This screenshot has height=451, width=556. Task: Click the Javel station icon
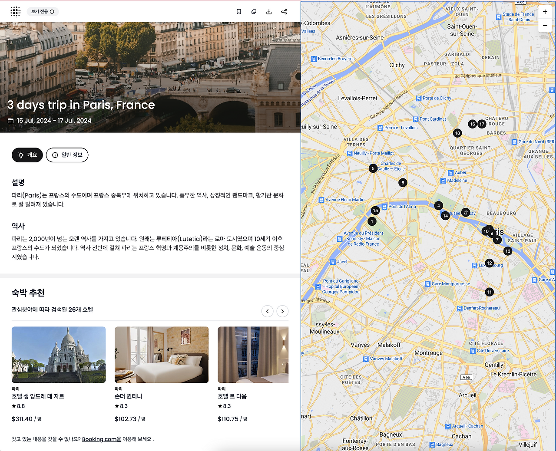(x=333, y=262)
